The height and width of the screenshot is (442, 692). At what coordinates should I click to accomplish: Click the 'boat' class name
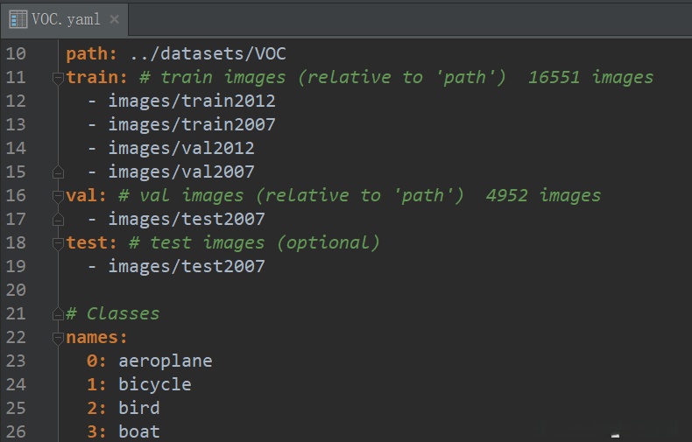tap(139, 431)
